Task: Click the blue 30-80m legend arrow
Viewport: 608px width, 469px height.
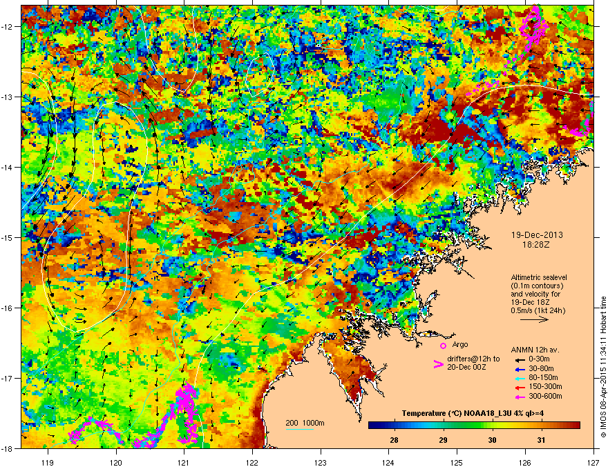Action: (520, 369)
